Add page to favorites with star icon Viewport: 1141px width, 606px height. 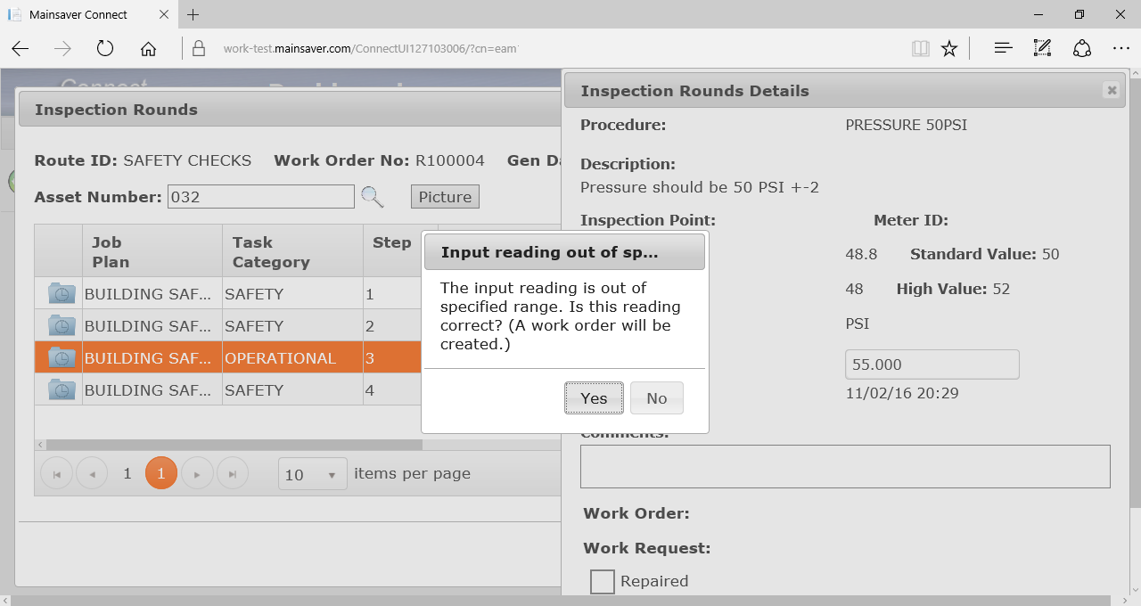coord(949,48)
